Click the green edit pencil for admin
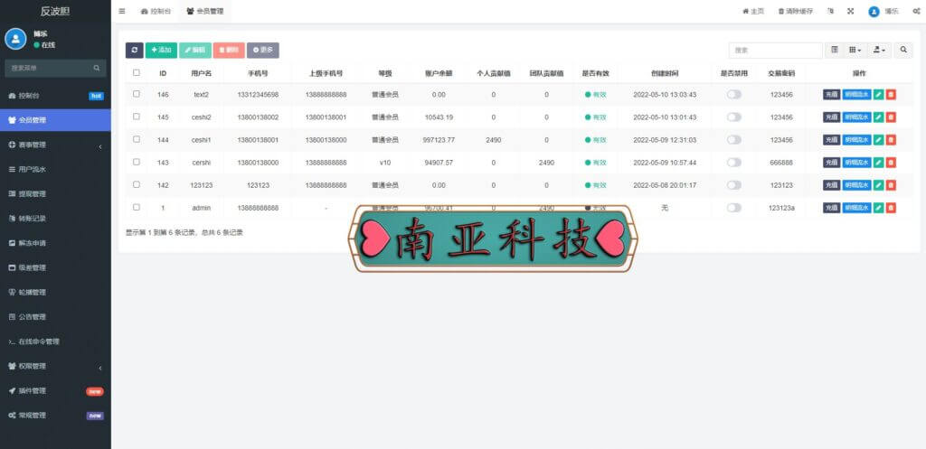 [878, 208]
